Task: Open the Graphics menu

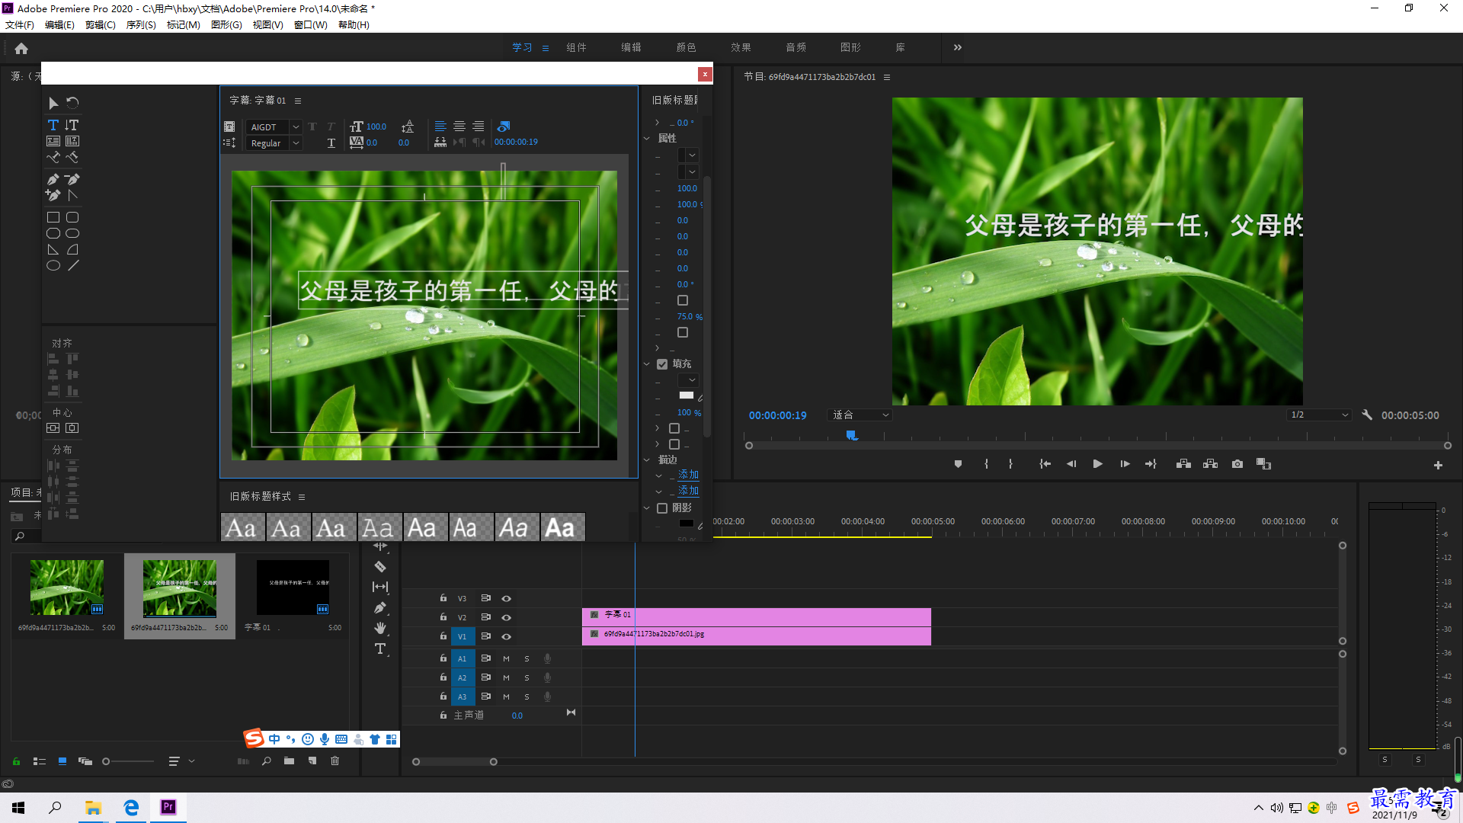Action: click(x=226, y=25)
